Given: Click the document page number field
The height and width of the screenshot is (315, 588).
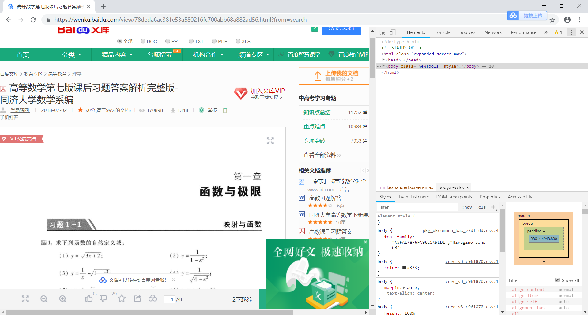Looking at the screenshot, I should (x=169, y=299).
